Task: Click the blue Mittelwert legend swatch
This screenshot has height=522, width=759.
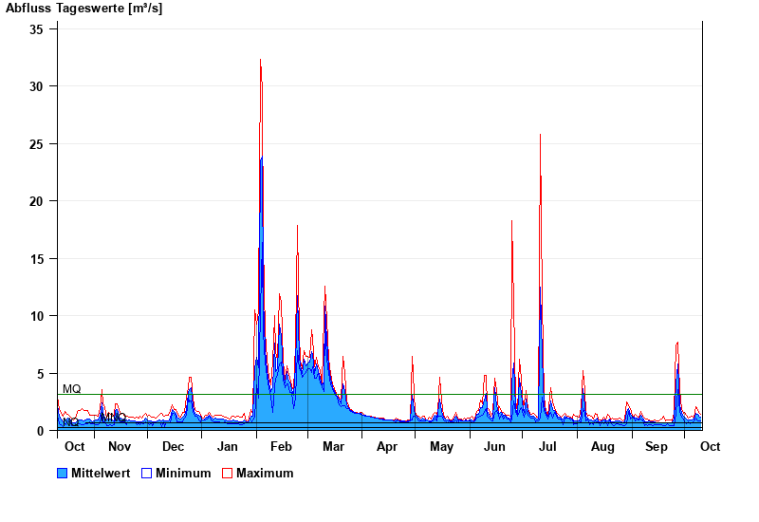Action: pos(63,473)
